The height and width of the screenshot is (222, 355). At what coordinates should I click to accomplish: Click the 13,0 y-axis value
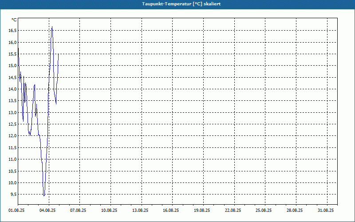tap(12, 113)
